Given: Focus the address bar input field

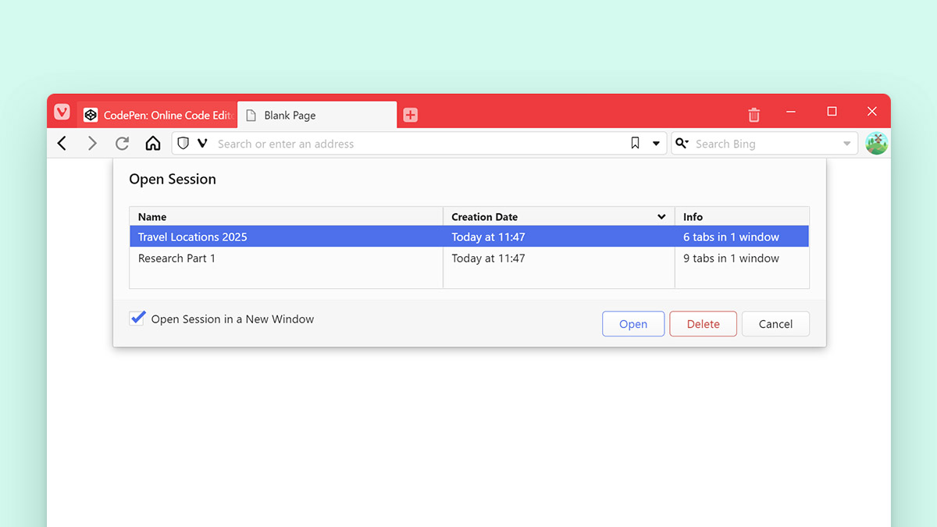Looking at the screenshot, I should click(420, 144).
